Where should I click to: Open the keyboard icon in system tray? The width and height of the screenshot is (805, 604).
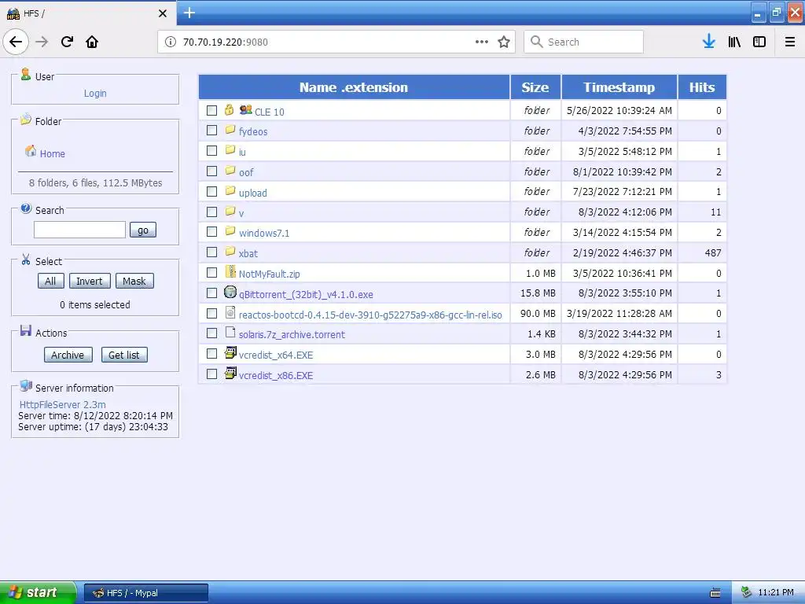point(715,593)
